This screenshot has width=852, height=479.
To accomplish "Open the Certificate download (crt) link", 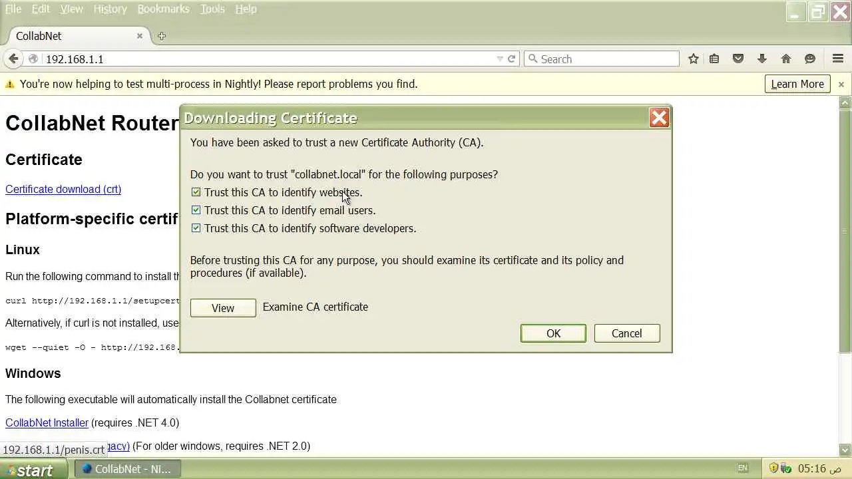I will (x=63, y=189).
